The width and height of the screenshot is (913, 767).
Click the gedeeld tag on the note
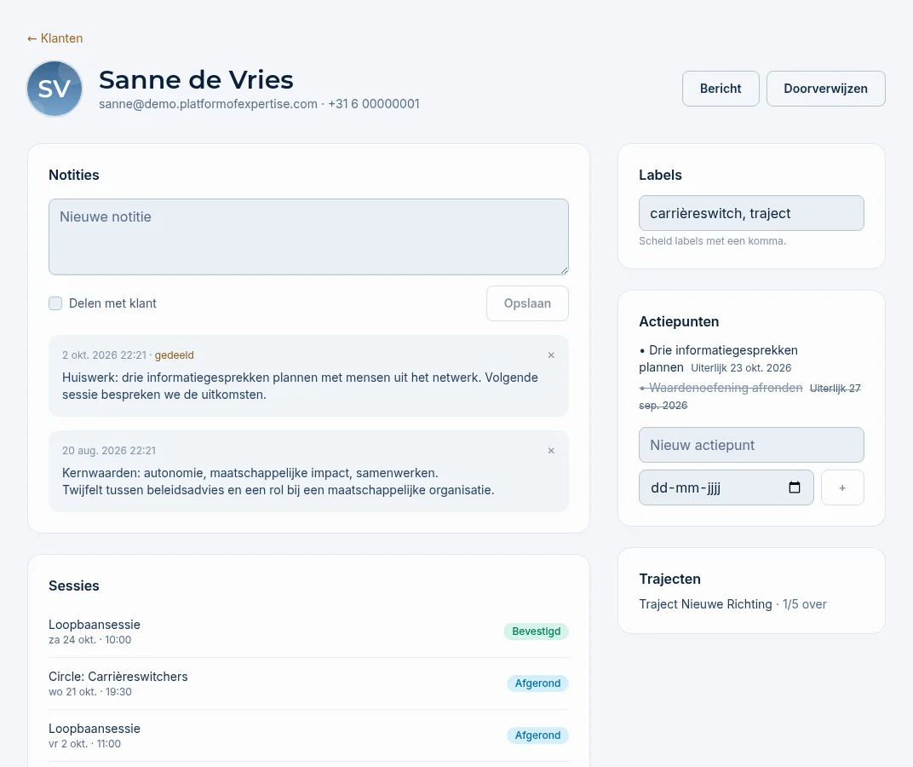coord(174,355)
